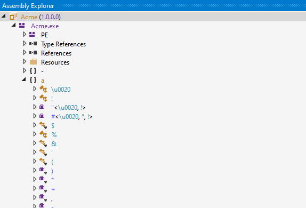Select the & class entry
This screenshot has width=306, height=208.
point(54,144)
